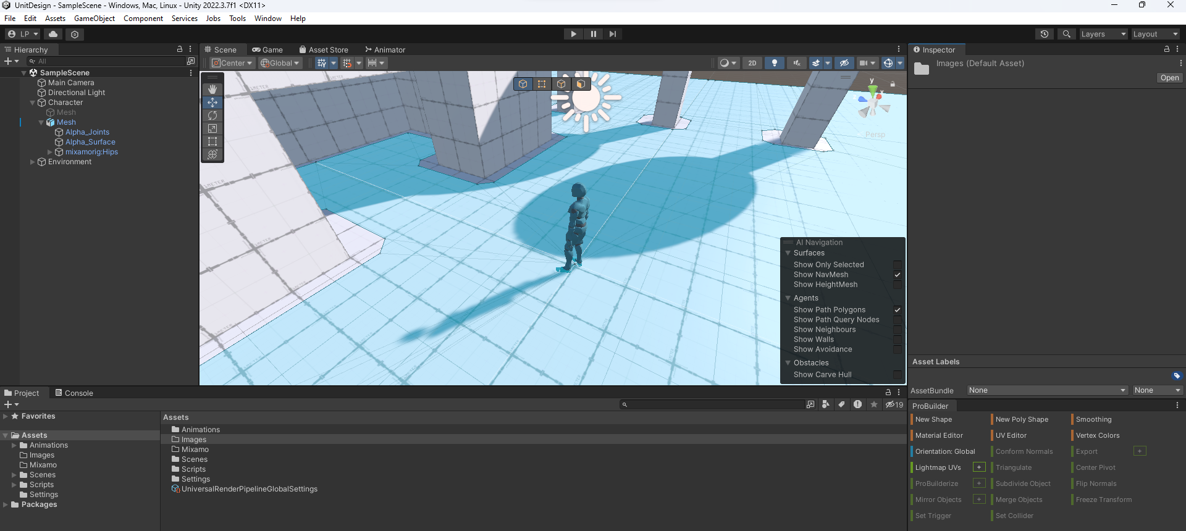Enable Show Carve Hull checkbox

point(897,375)
